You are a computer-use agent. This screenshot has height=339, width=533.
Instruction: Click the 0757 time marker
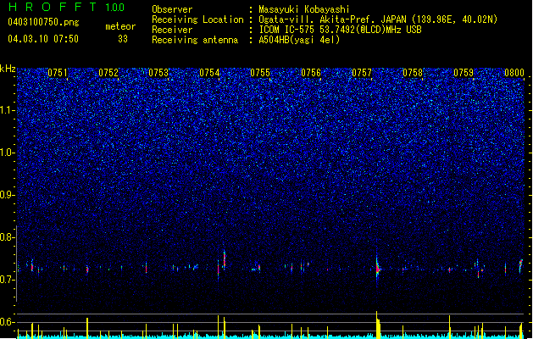pyautogui.click(x=362, y=73)
